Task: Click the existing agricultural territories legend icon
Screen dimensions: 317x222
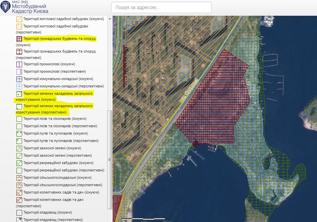Action: point(19,178)
